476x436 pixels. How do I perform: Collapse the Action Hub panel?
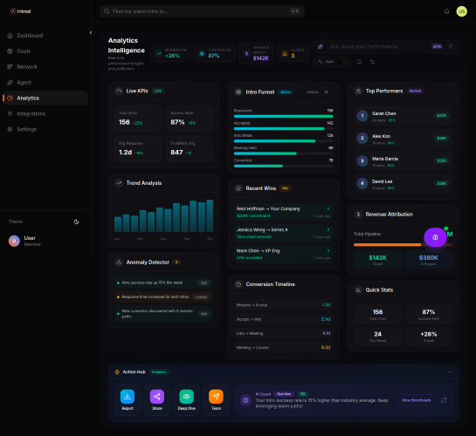(x=450, y=372)
